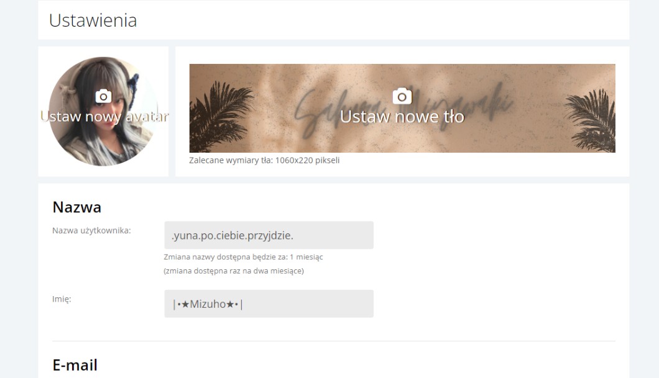Image resolution: width=659 pixels, height=378 pixels.
Task: Click the 'Nazwa' section heading
Action: click(77, 207)
